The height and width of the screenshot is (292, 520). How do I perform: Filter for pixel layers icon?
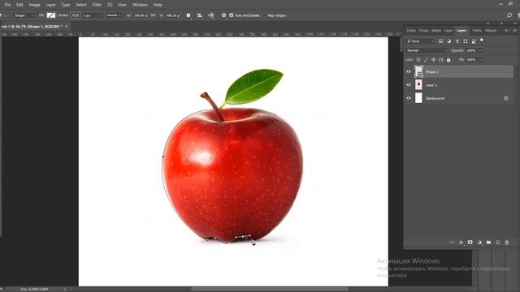(440, 41)
